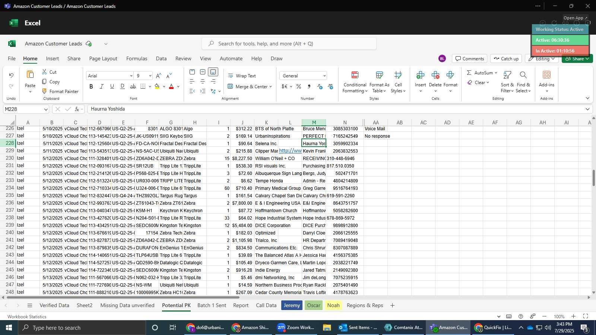This screenshot has width=596, height=335.
Task: Cut the selected cell contents
Action: coord(49,72)
